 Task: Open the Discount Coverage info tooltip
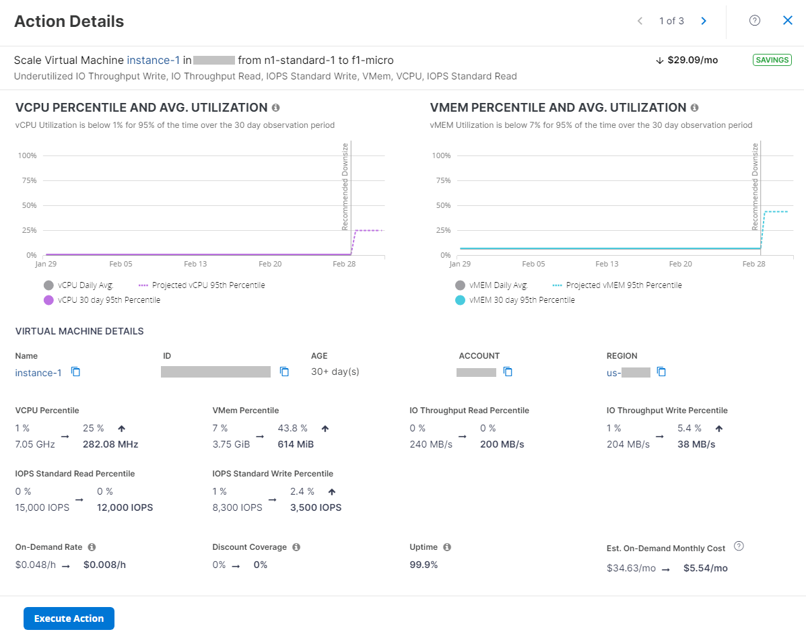296,547
